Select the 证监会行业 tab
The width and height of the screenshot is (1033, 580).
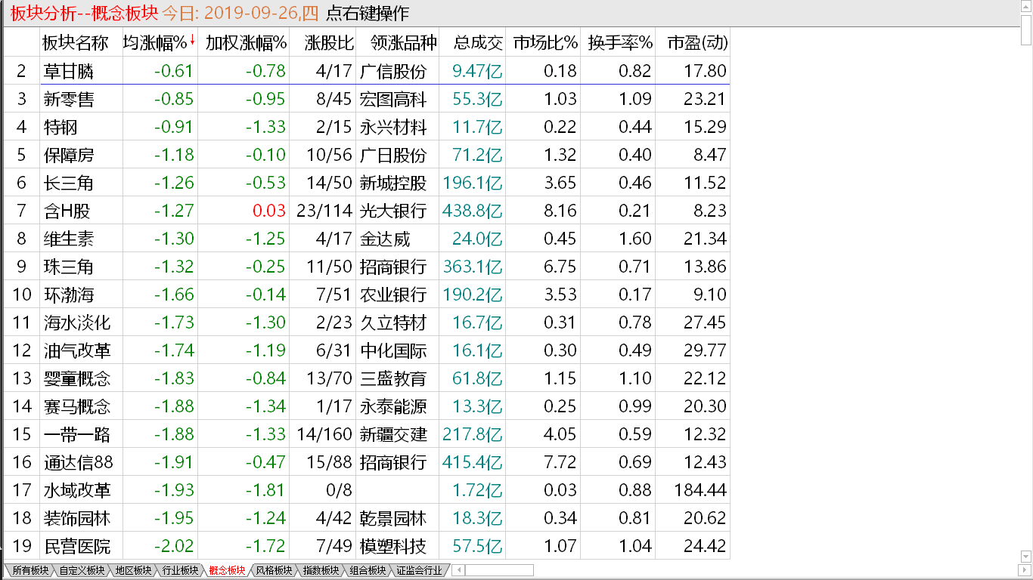click(x=419, y=570)
